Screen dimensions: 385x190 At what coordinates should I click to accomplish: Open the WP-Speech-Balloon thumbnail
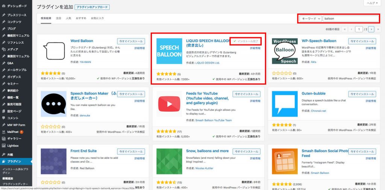tap(285, 51)
